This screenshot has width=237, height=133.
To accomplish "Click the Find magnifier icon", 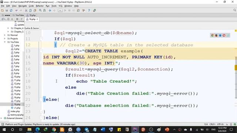I will point(40,10).
